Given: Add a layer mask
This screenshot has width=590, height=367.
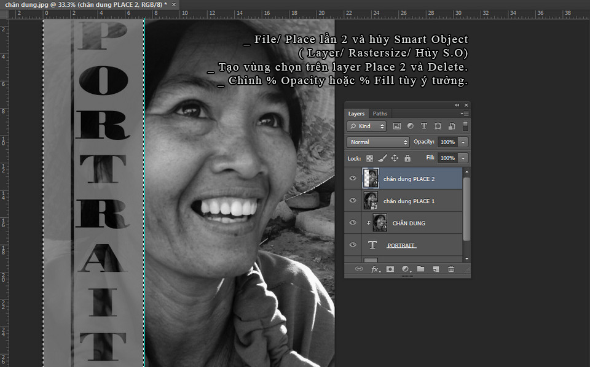Looking at the screenshot, I should pyautogui.click(x=390, y=269).
